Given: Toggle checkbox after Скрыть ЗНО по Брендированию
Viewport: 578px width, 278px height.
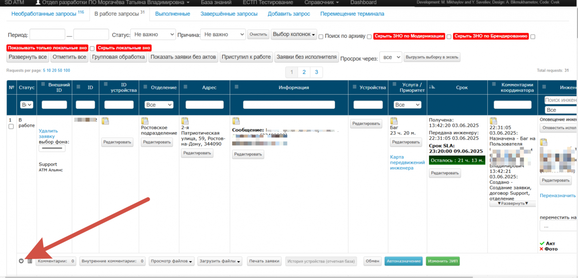Looking at the screenshot, I should click(533, 37).
